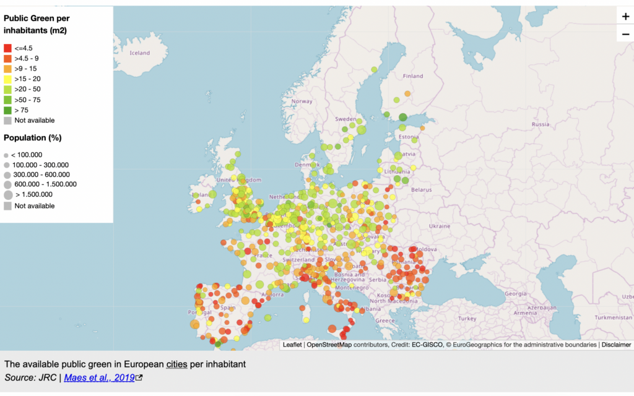
Task: Click the Source: JRC text
Action: [30, 377]
